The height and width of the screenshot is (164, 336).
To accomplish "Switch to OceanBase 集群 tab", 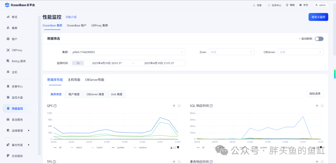I will (x=52, y=25).
